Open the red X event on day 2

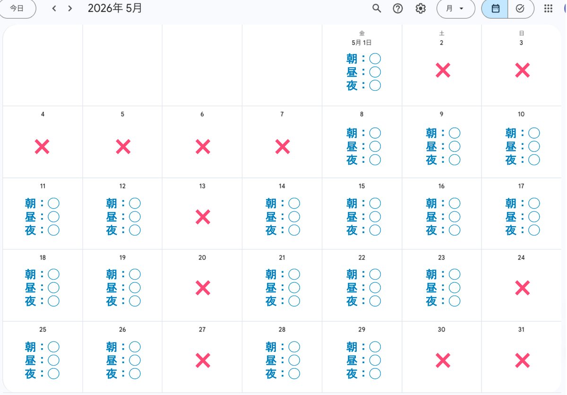(442, 70)
